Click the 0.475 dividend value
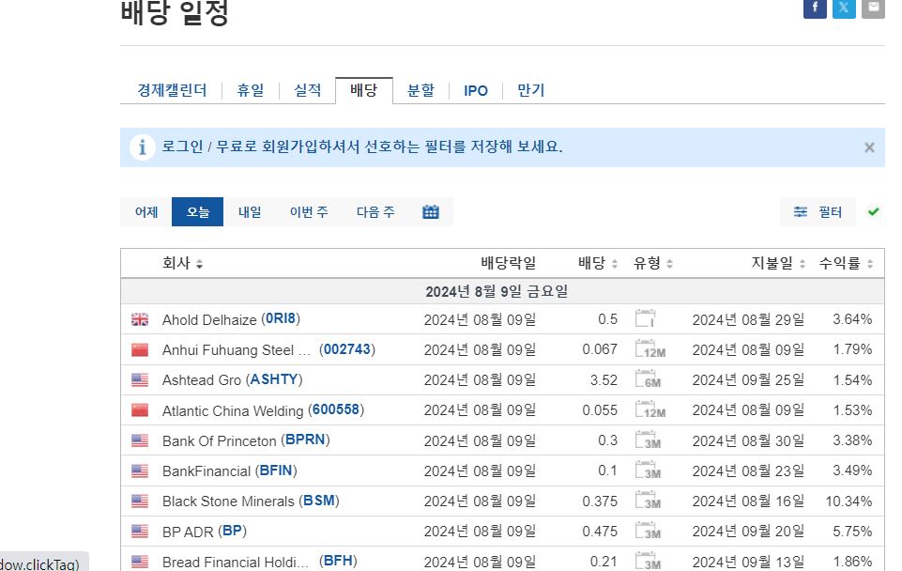Viewport: 902px width, 571px height. coord(600,532)
